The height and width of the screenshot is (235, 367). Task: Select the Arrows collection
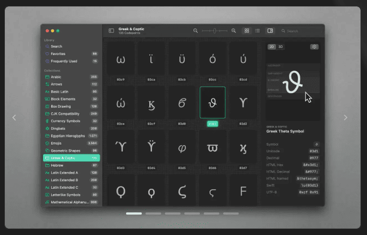71,84
